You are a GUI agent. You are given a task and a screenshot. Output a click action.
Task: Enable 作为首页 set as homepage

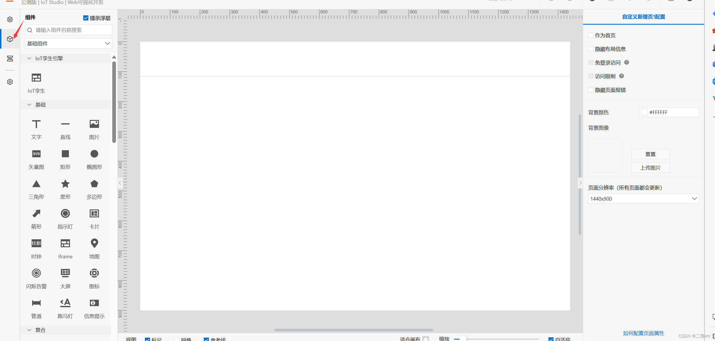click(x=591, y=35)
